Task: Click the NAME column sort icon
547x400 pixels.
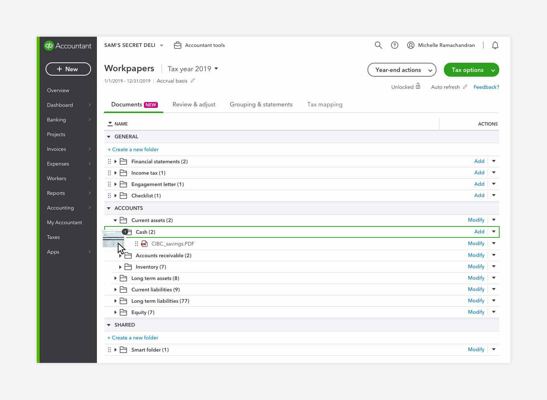Action: pos(110,124)
